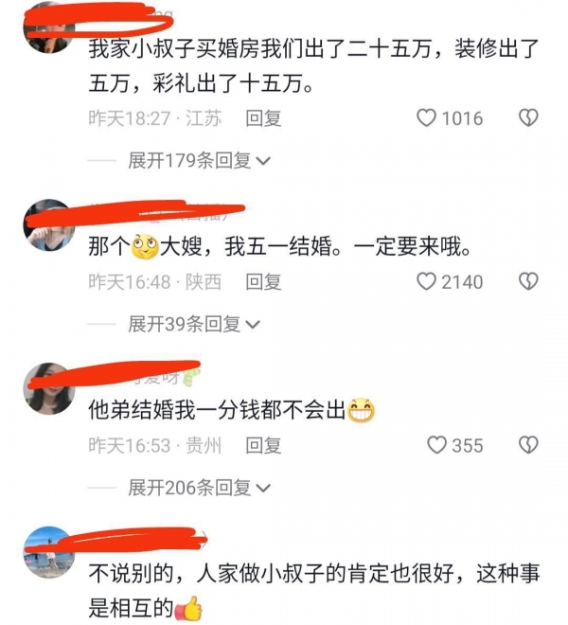Tap the comment text about 二十五万
Viewport: 568px width, 625px height.
[x=313, y=66]
